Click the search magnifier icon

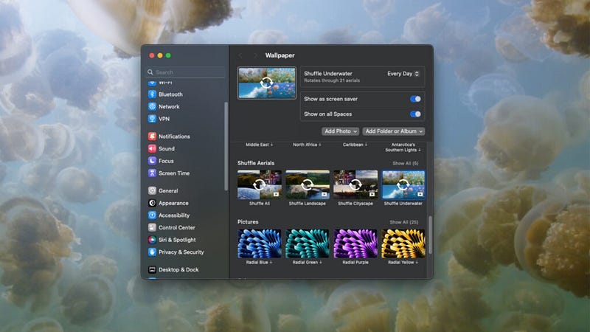click(x=150, y=72)
